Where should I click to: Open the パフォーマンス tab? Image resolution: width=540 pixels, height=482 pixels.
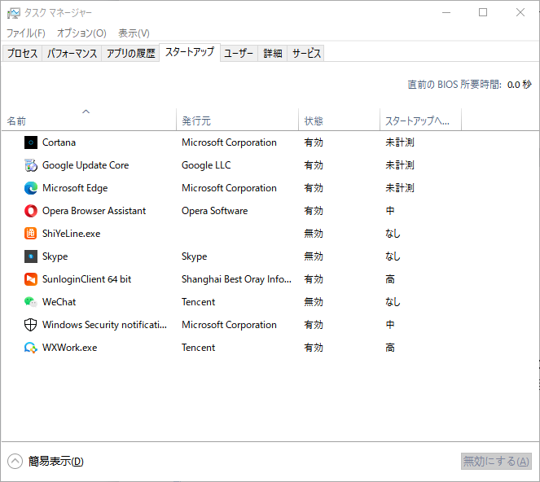[x=72, y=54]
